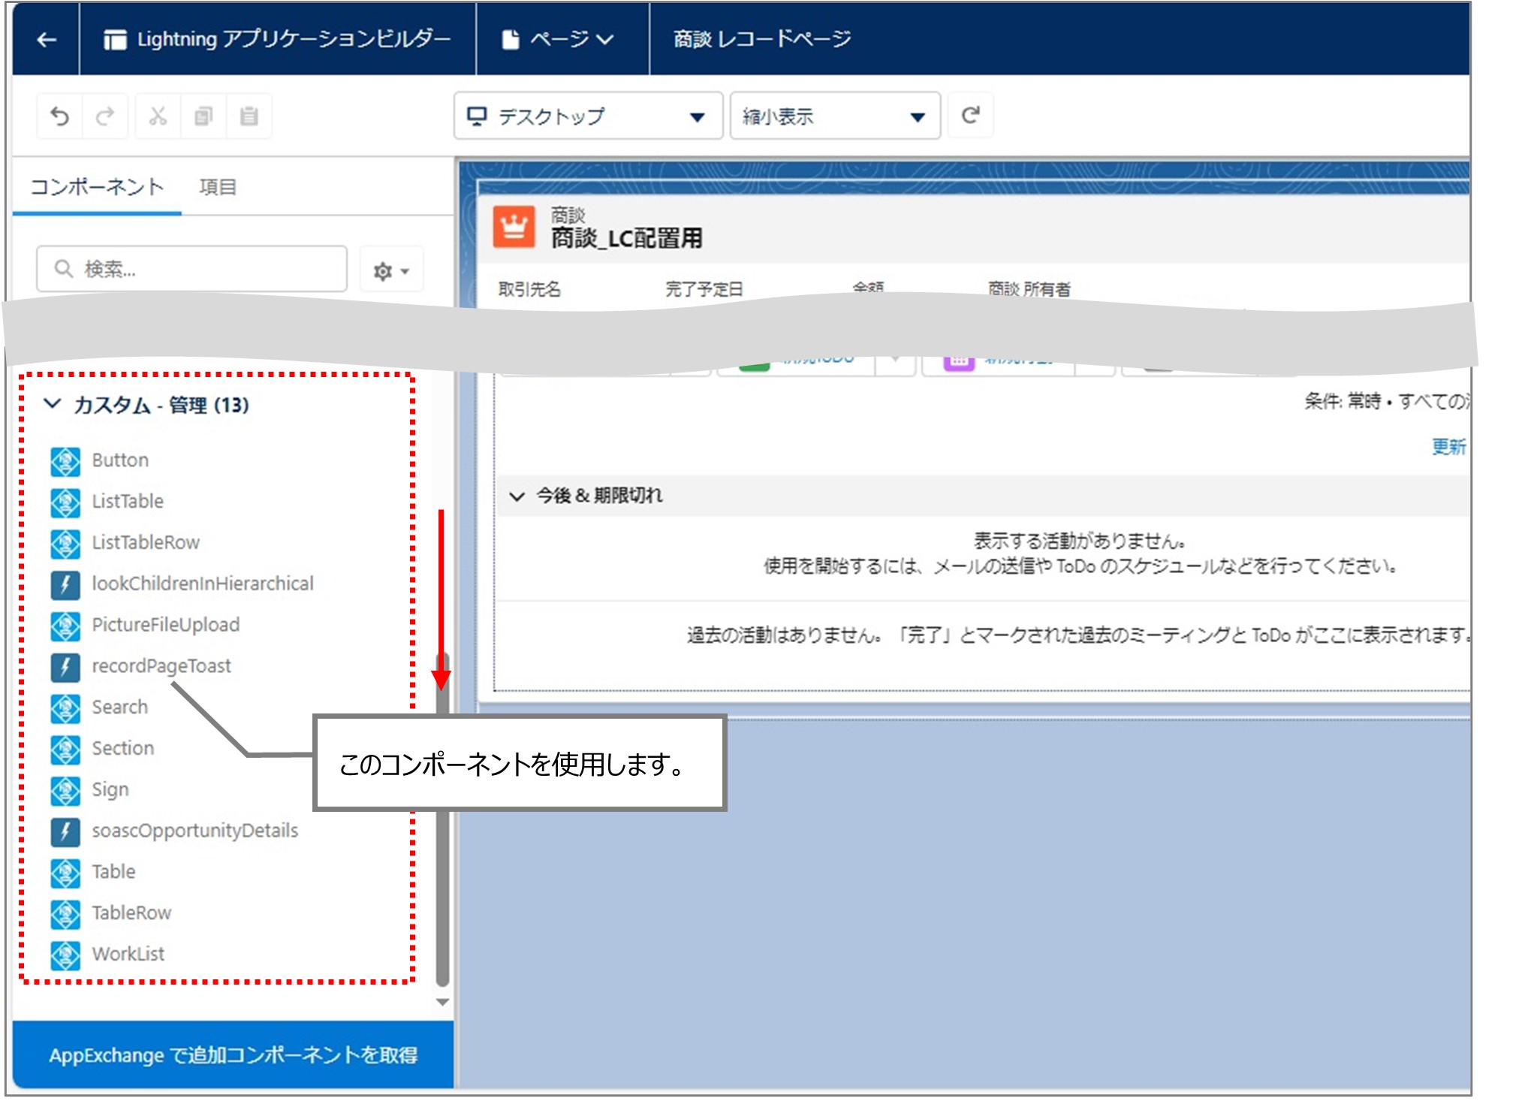
Task: Select the PictureFileUpload component label
Action: (166, 626)
